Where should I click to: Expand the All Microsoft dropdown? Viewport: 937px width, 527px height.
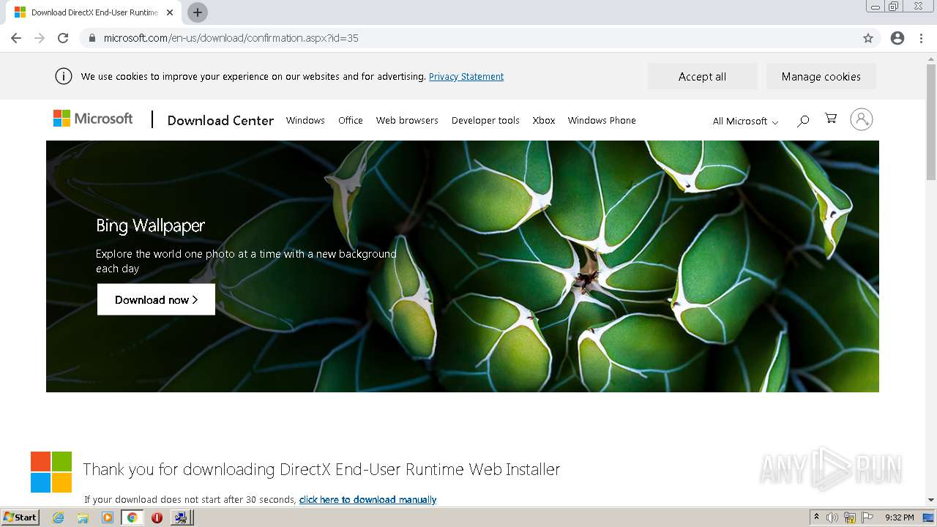coord(745,121)
